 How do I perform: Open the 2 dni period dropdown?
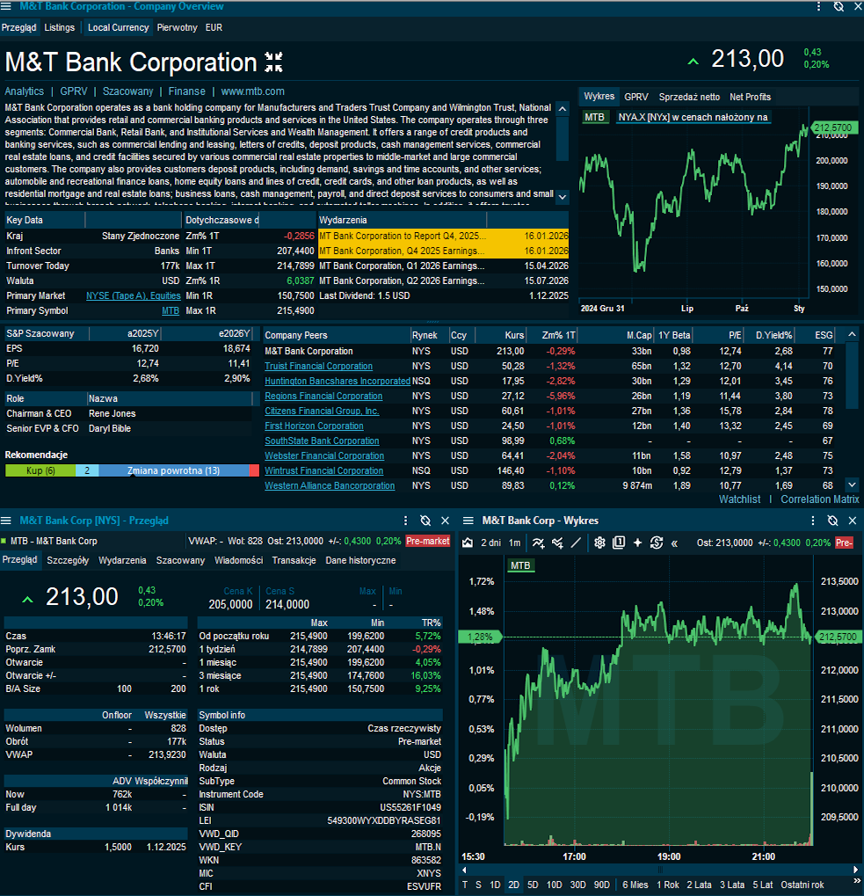(490, 543)
